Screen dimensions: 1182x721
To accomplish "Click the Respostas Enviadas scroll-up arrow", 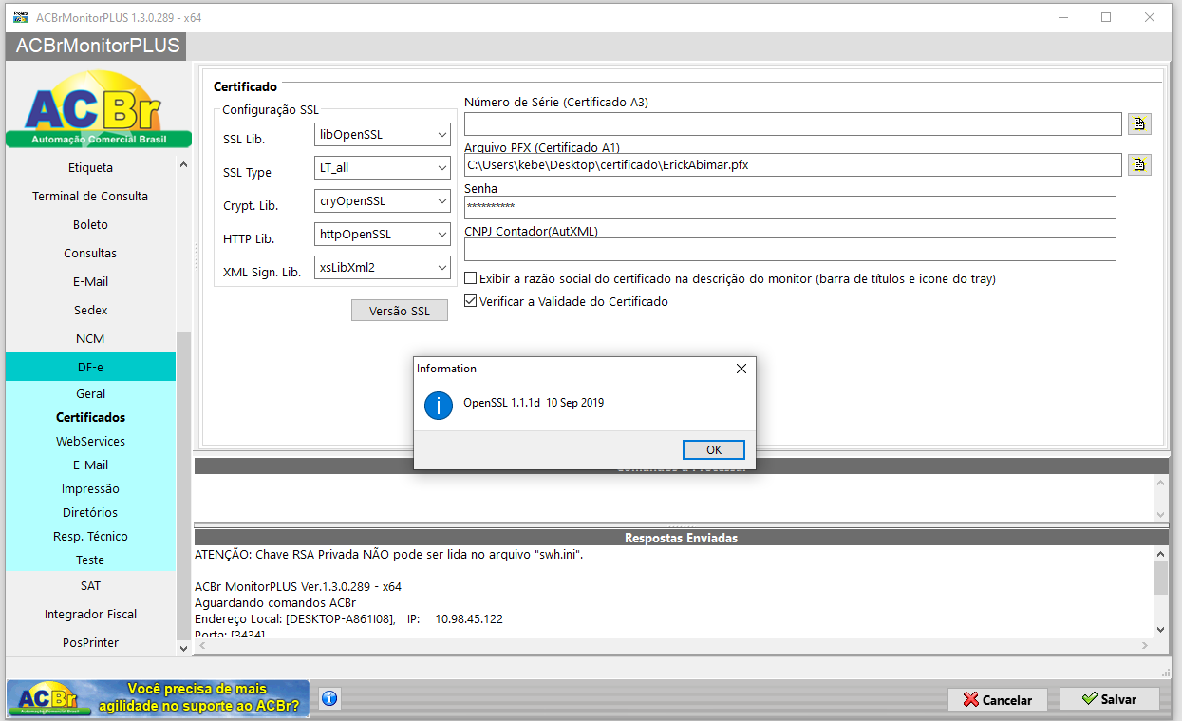I will pyautogui.click(x=1160, y=554).
